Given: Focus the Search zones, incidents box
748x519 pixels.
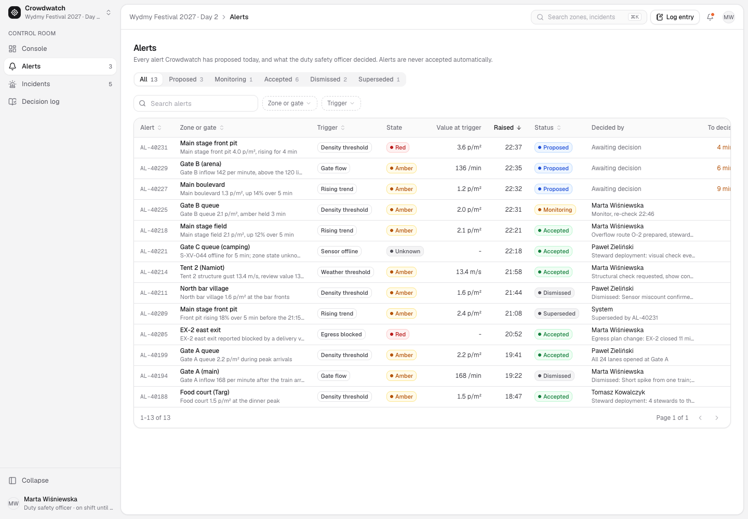Looking at the screenshot, I should pos(589,17).
